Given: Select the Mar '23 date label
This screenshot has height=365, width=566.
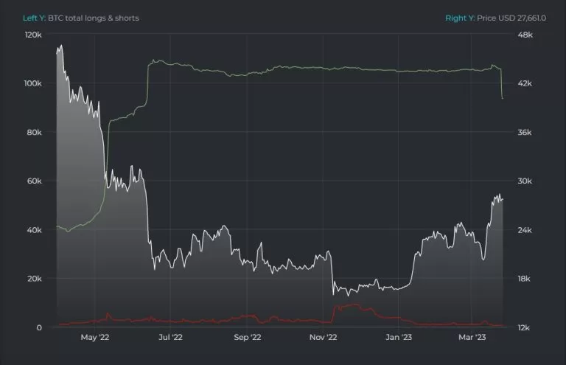Looking at the screenshot, I should tap(472, 338).
